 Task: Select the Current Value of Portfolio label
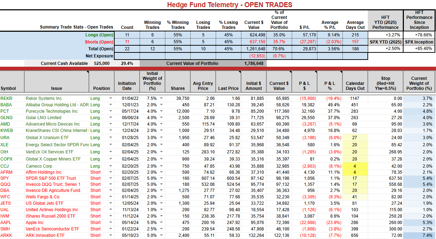coord(192,63)
